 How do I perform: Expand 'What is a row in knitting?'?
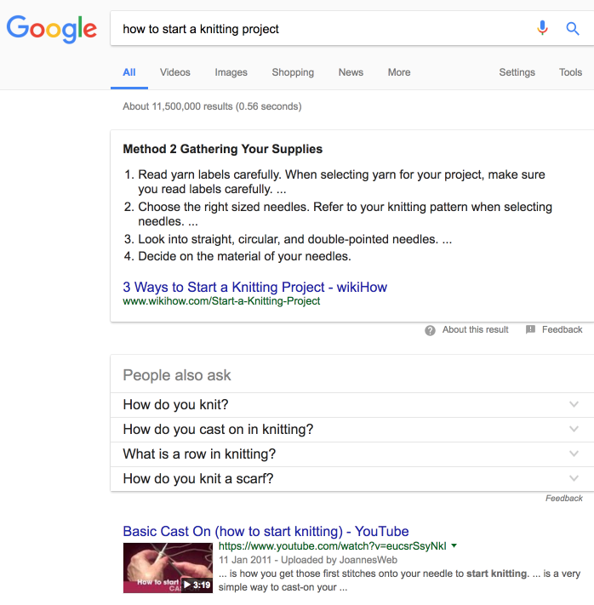(x=352, y=454)
